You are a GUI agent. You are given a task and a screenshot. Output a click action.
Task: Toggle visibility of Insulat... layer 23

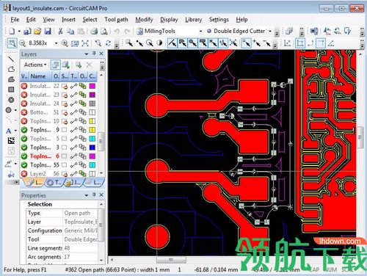click(x=24, y=95)
